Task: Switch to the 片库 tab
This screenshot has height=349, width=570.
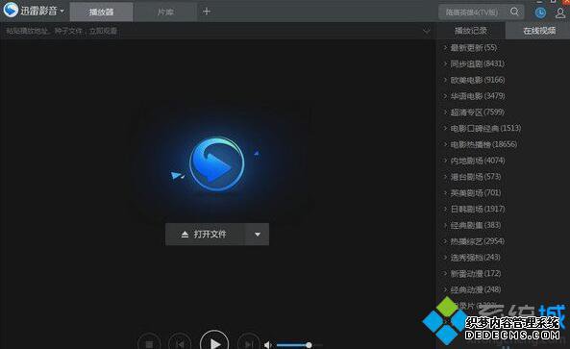Action: coord(165,12)
